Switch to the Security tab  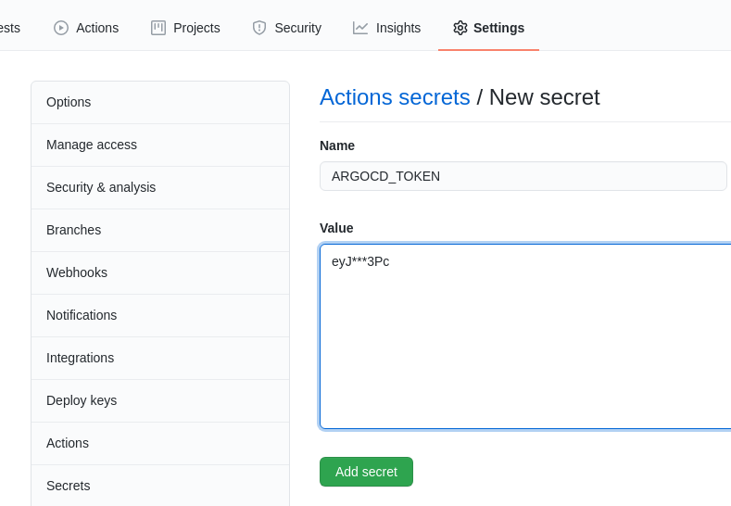point(286,28)
